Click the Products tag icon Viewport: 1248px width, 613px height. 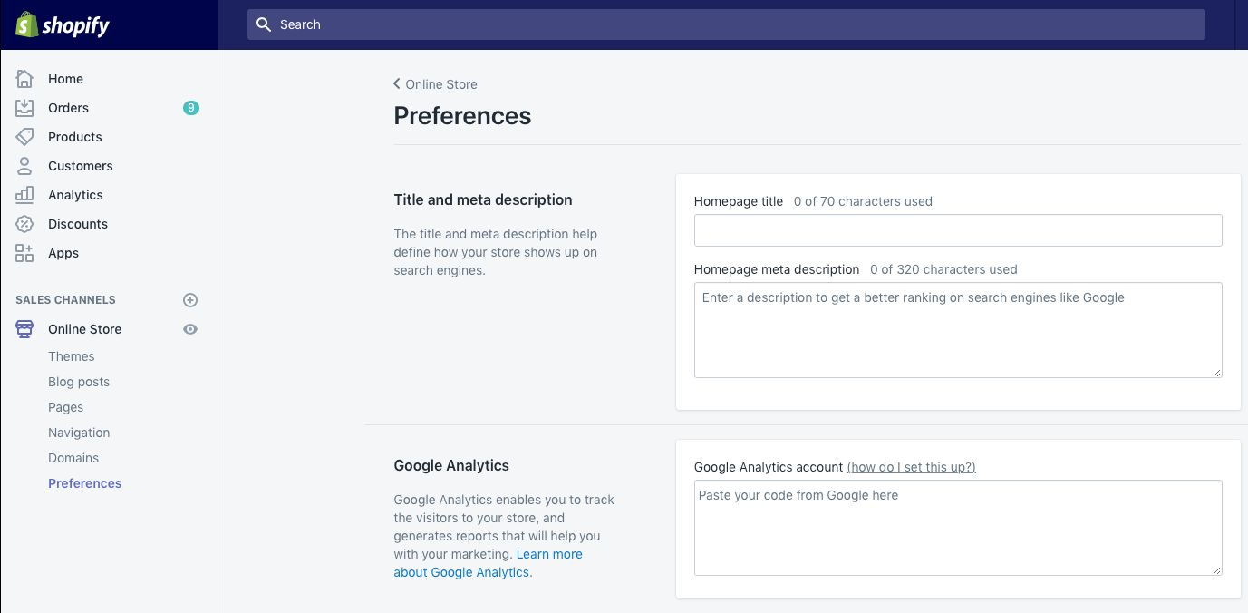24,137
